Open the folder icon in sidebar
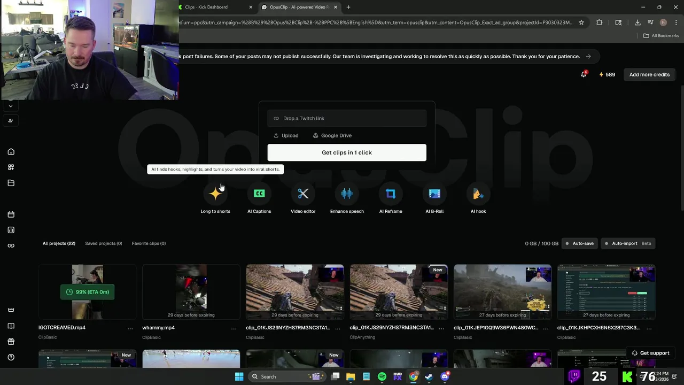The height and width of the screenshot is (385, 684). (x=11, y=183)
